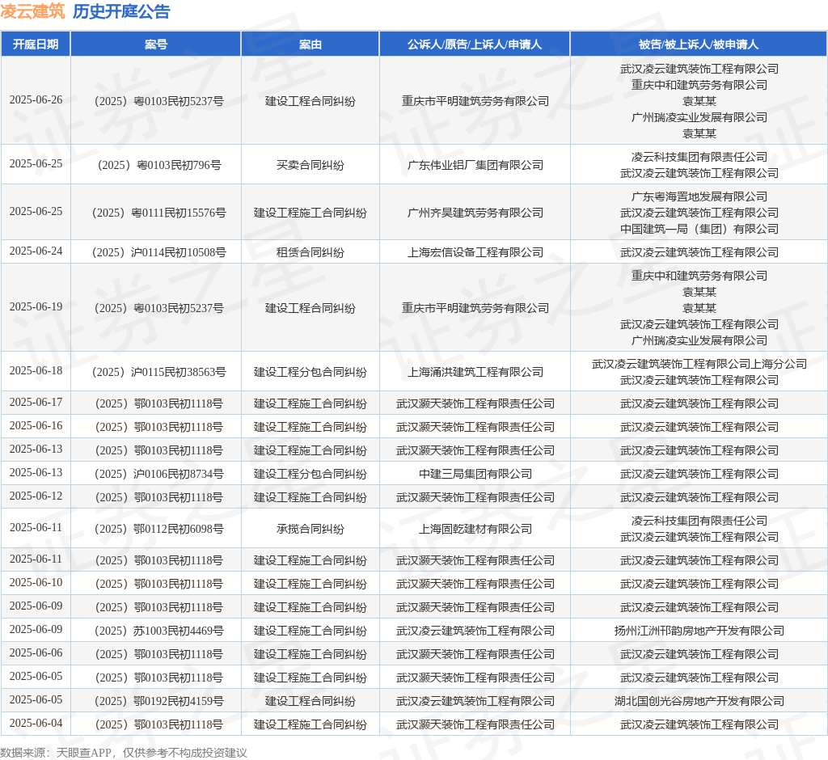Click case number (2025)沪0115民初38563号
This screenshot has height=760, width=828.
pos(159,373)
